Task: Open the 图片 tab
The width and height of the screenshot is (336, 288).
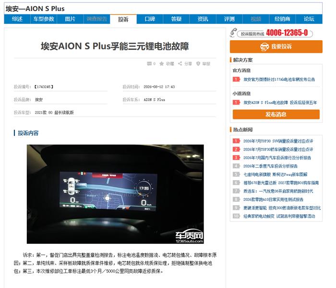Action: [x=70, y=19]
